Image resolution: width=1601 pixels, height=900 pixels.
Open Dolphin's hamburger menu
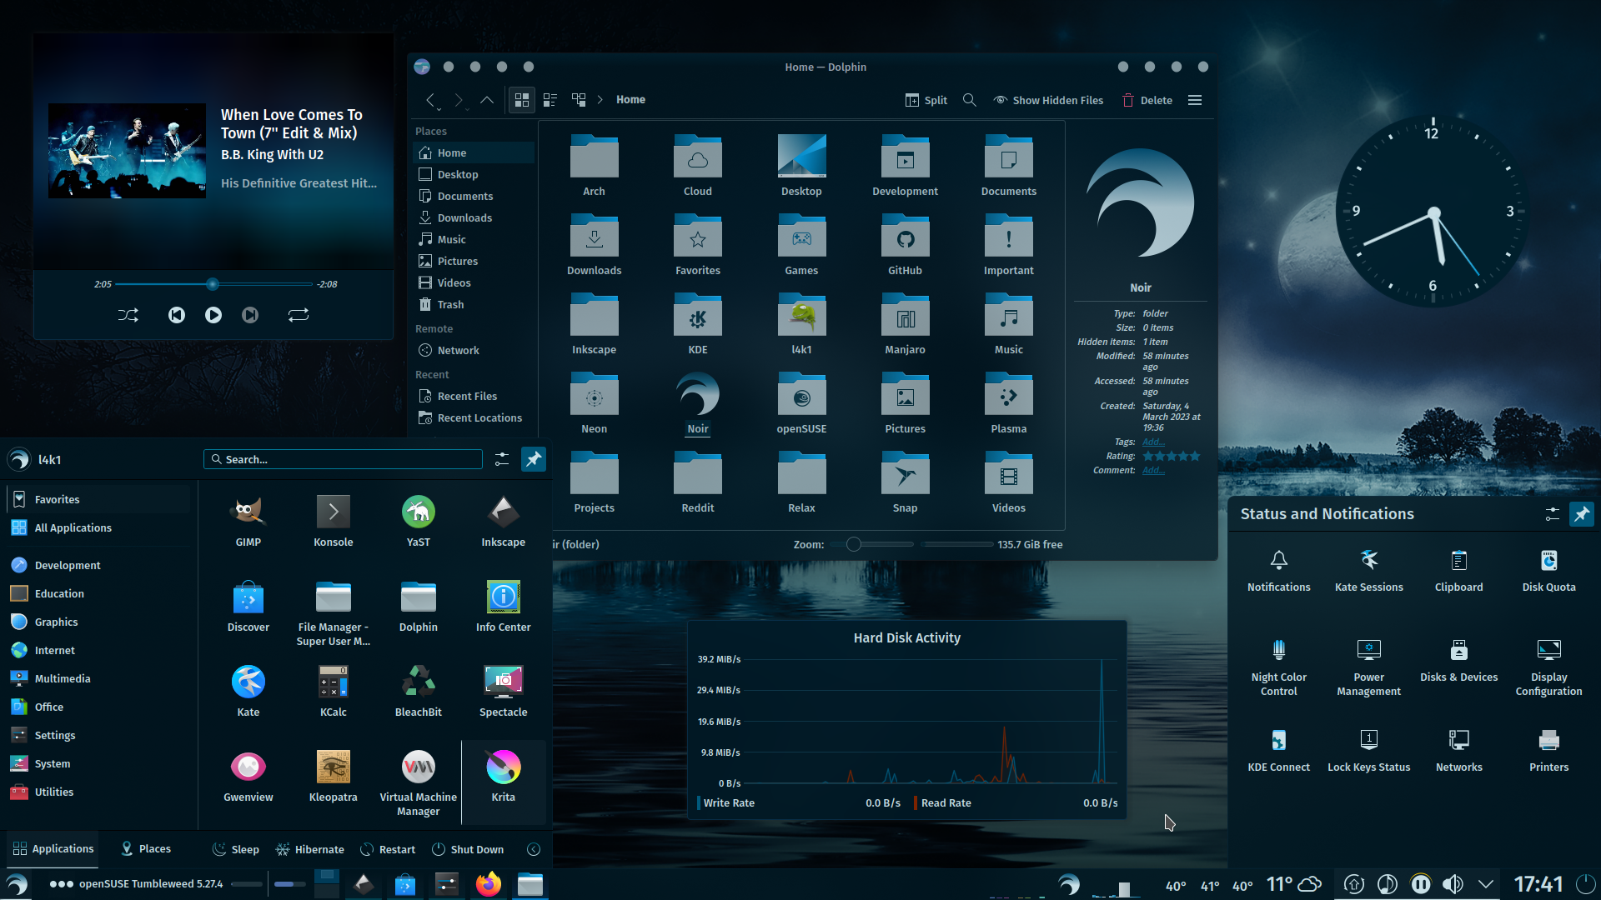tap(1194, 100)
